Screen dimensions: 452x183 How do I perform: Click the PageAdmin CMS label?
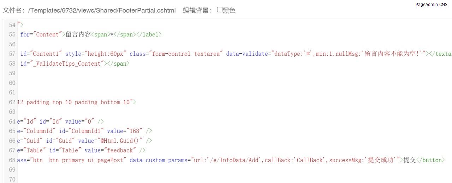(431, 5)
